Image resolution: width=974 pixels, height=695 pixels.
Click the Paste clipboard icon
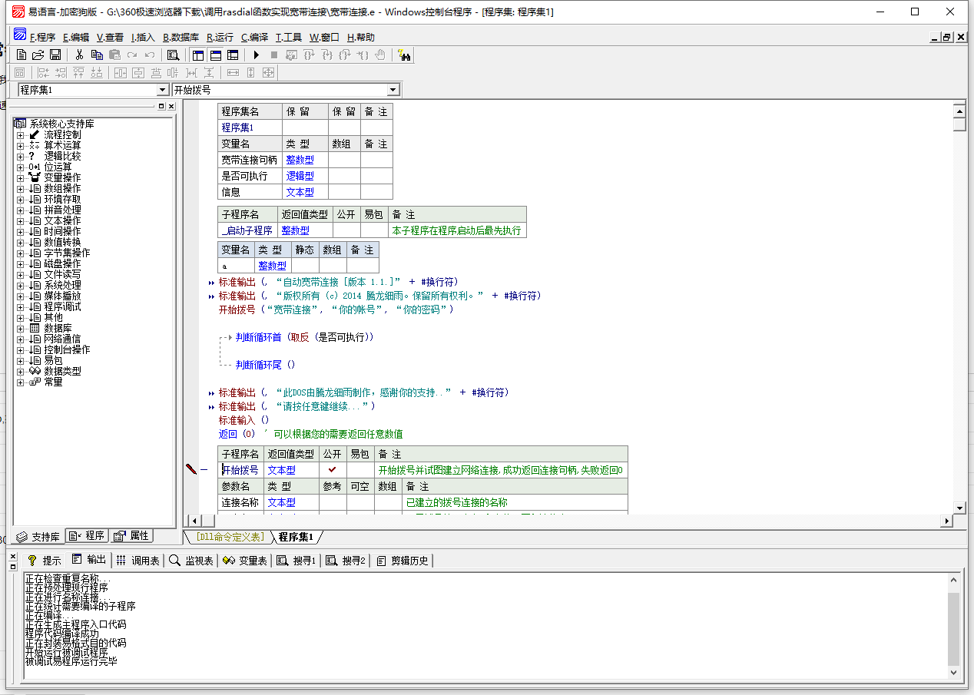pos(114,55)
